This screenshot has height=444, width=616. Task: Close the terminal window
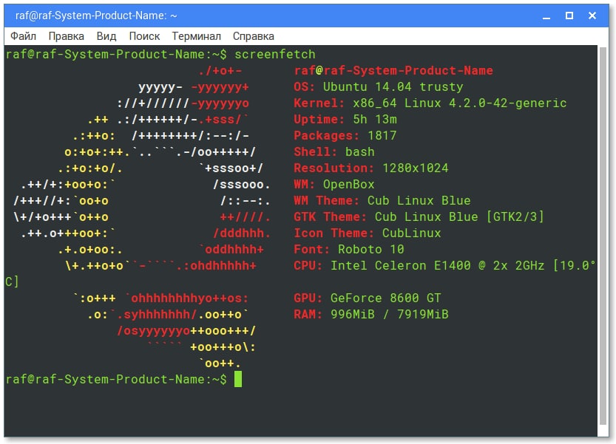click(x=592, y=16)
